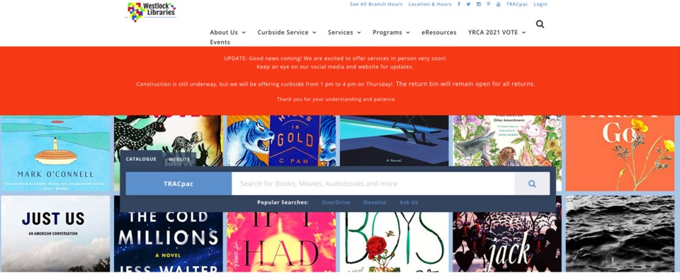Open the Ask Us popular search link

click(409, 202)
